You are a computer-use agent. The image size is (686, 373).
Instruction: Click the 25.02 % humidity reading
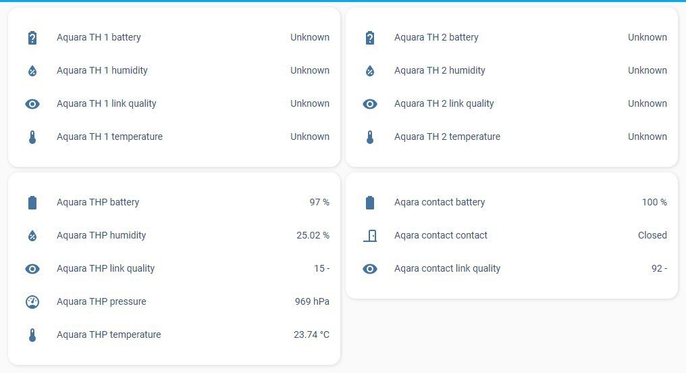pos(313,235)
